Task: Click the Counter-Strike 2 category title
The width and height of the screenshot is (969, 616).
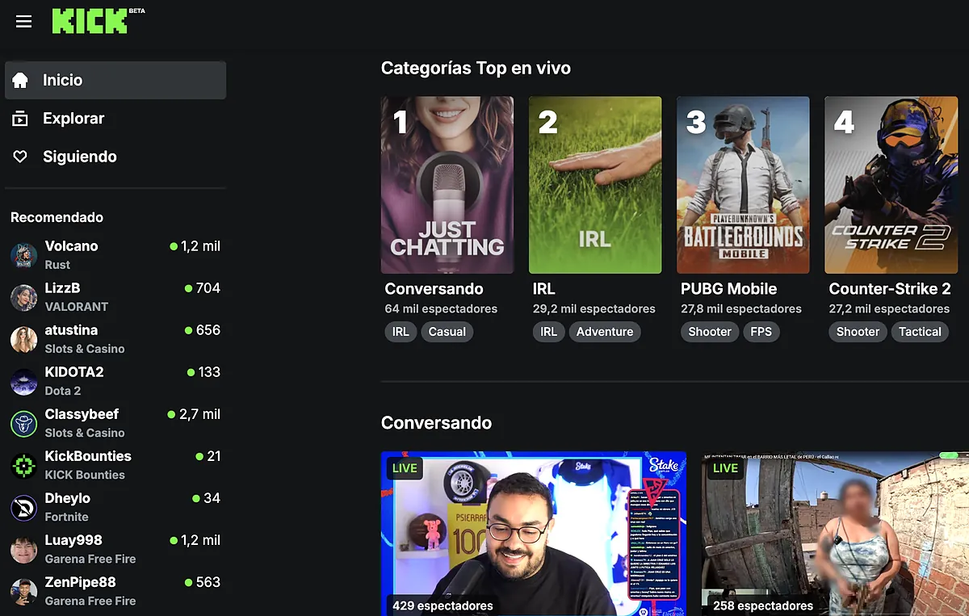Action: click(890, 289)
